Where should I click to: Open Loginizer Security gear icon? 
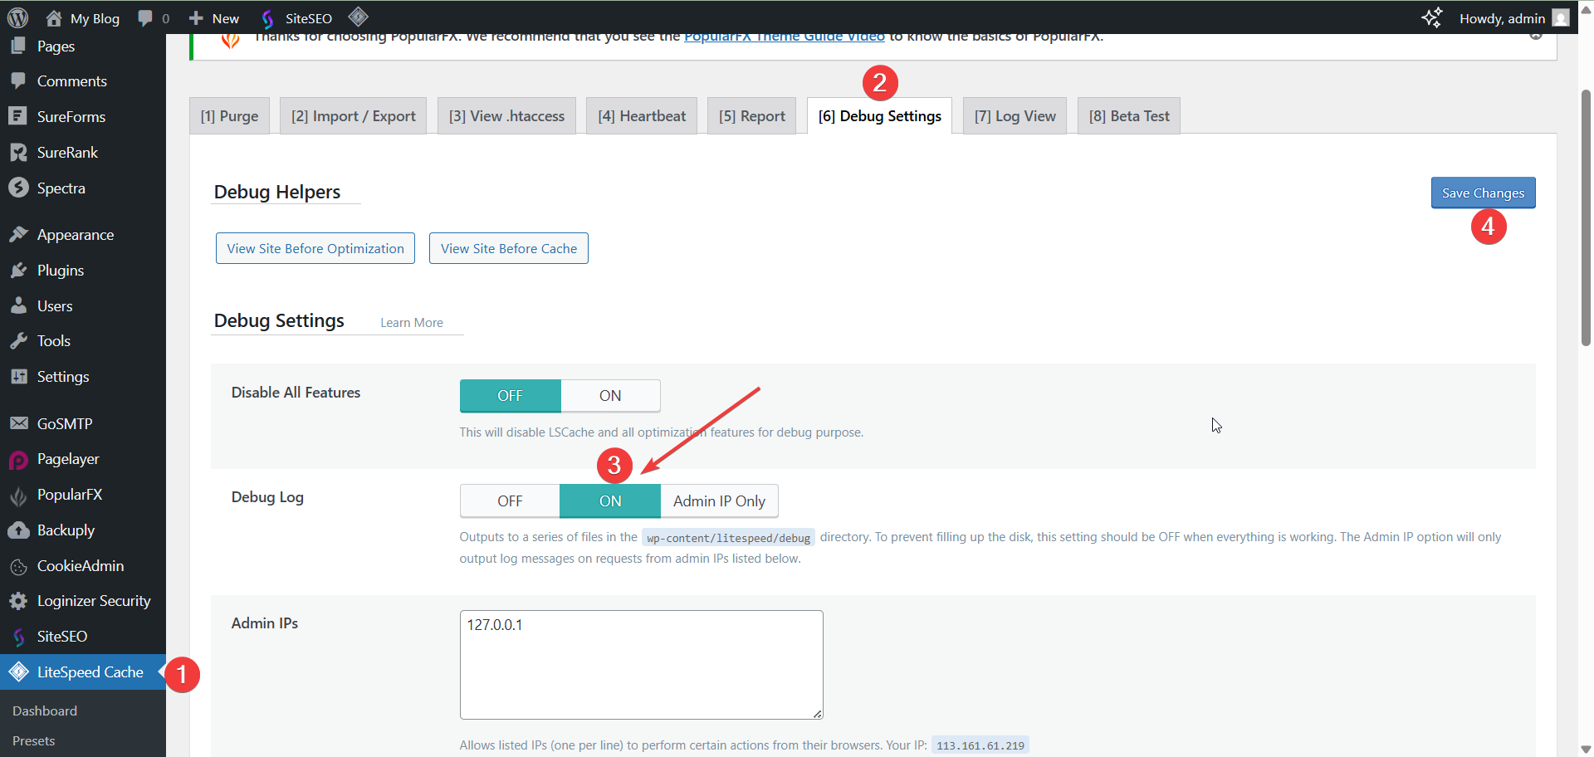point(18,601)
